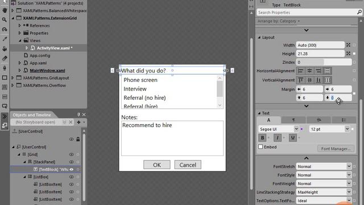Set VerticalAlignment to Bottom

click(318, 80)
